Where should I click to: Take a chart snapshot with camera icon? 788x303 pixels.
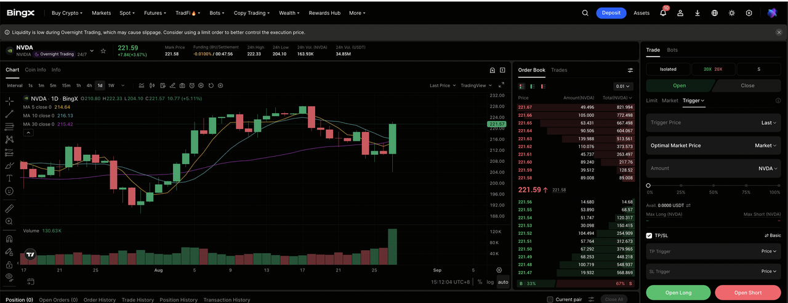[182, 85]
